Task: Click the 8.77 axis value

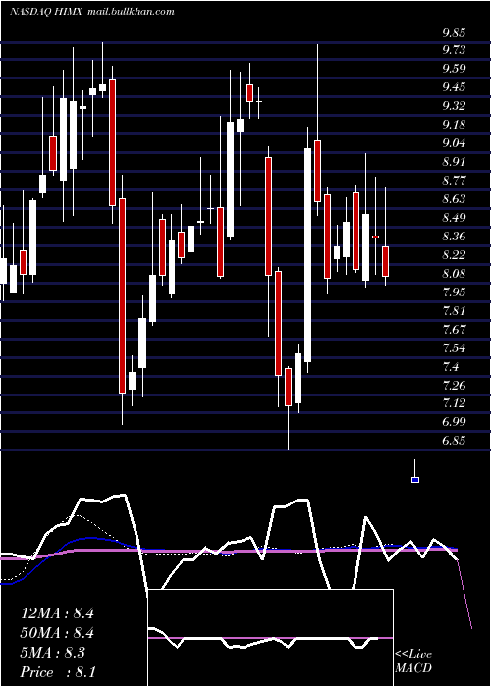Action: (454, 180)
